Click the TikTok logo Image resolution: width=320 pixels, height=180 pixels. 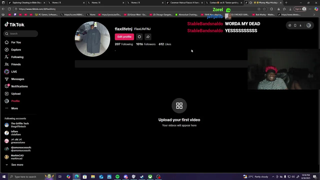coord(14,24)
